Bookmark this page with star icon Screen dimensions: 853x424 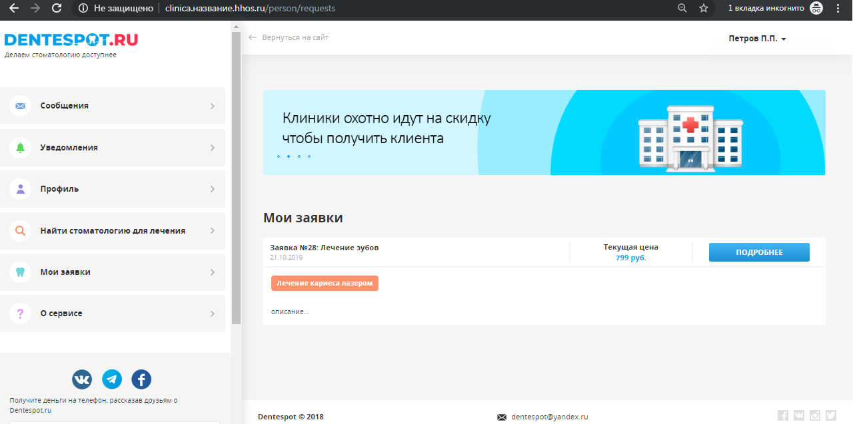click(703, 8)
